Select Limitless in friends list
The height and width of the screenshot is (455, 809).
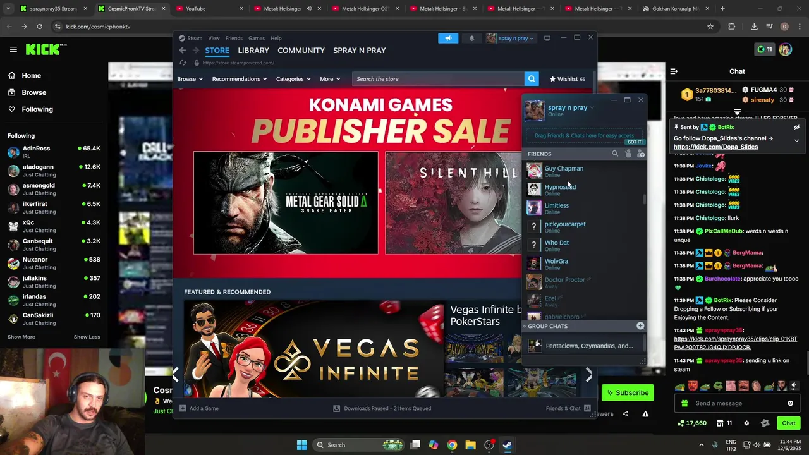click(584, 208)
